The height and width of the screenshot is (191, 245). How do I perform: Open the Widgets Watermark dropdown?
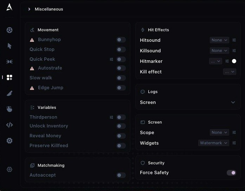tap(214, 143)
